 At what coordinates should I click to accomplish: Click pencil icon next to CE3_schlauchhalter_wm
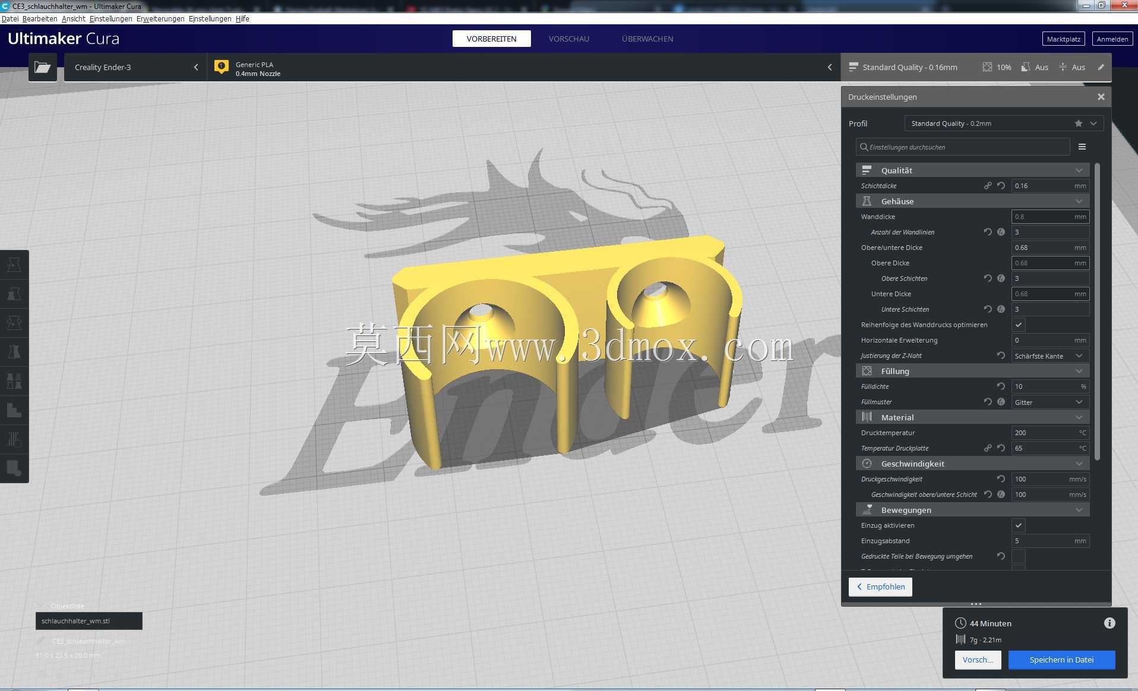(40, 641)
